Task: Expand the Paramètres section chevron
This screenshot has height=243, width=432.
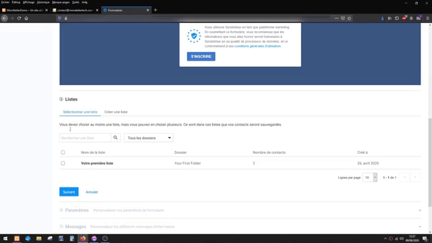Action: (x=420, y=210)
